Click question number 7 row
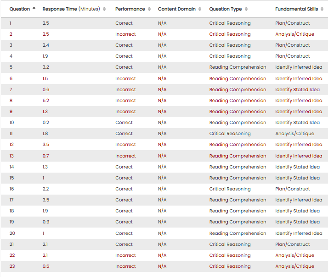Image resolution: width=328 pixels, height=277 pixels. 11,90
